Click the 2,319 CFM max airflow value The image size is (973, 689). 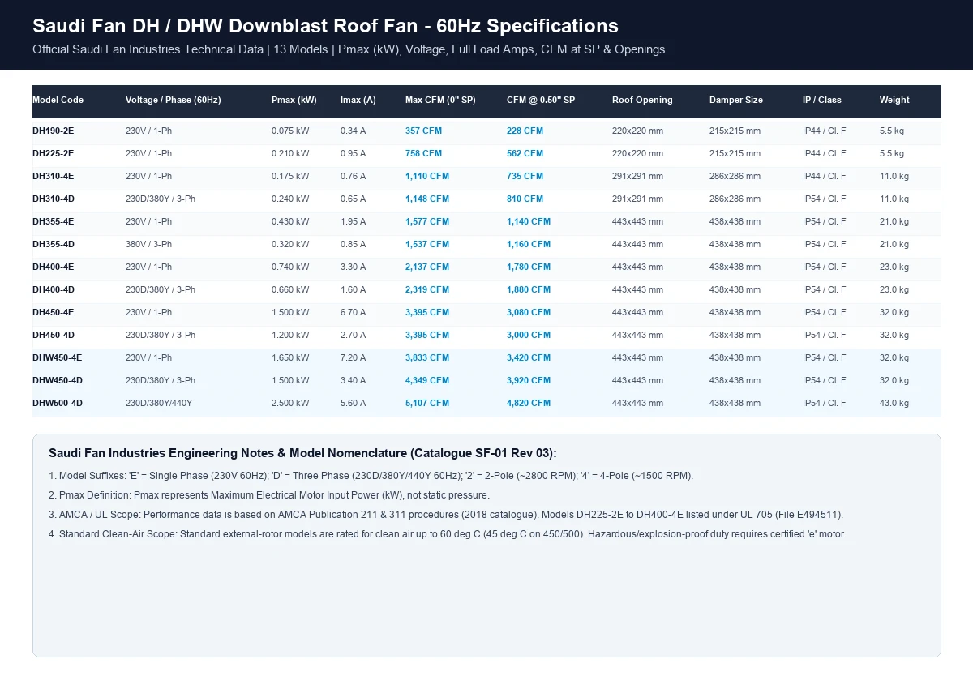point(427,289)
